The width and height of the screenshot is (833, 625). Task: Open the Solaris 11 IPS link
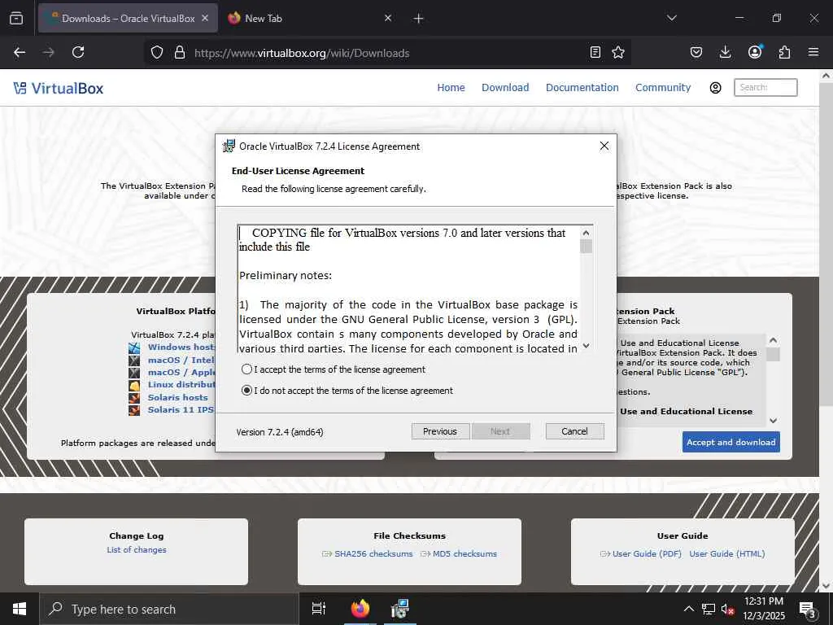pyautogui.click(x=181, y=410)
